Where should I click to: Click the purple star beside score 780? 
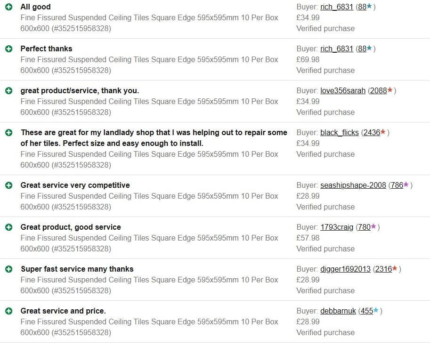coord(374,227)
